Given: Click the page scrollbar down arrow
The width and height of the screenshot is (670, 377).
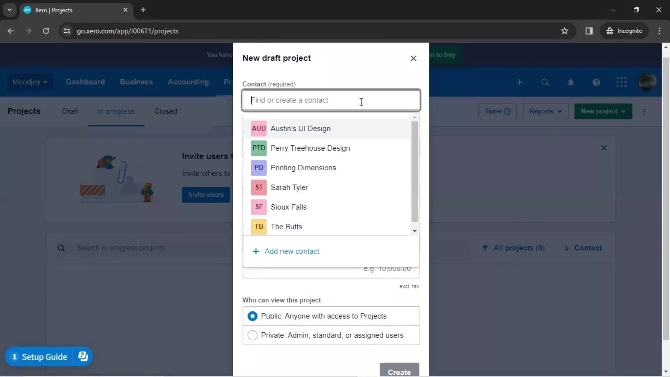Looking at the screenshot, I should [x=665, y=371].
